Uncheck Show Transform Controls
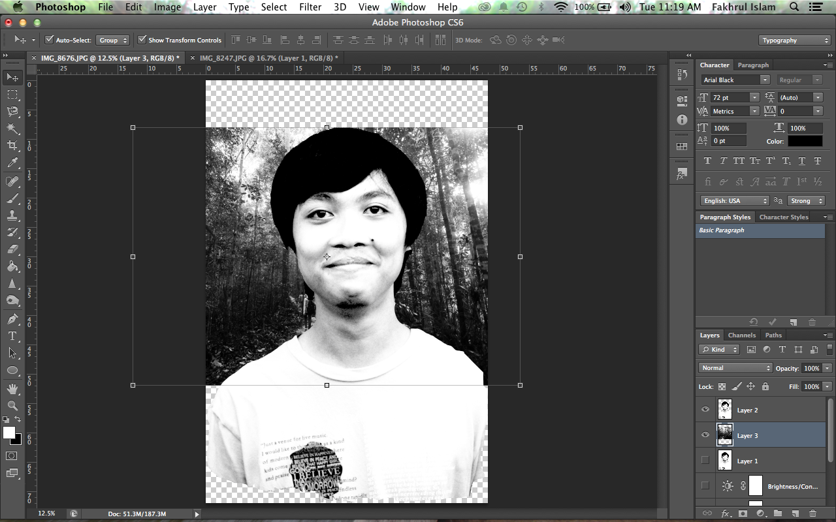 point(142,40)
